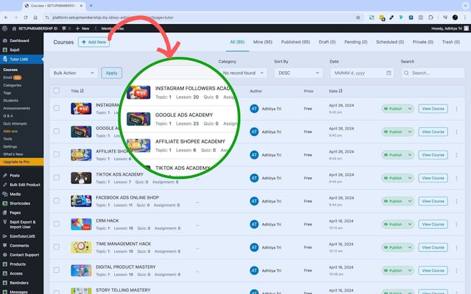Screen dimensions: 471x294
Task: Bookmark page with star icon
Action: [x=358, y=17]
